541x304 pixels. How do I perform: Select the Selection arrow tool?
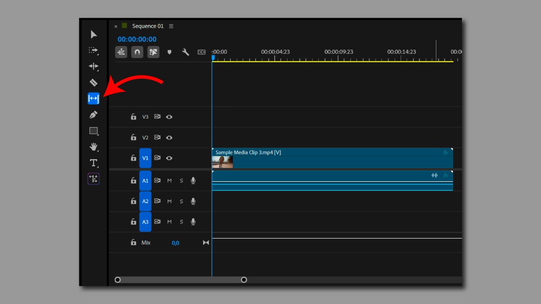pos(94,35)
